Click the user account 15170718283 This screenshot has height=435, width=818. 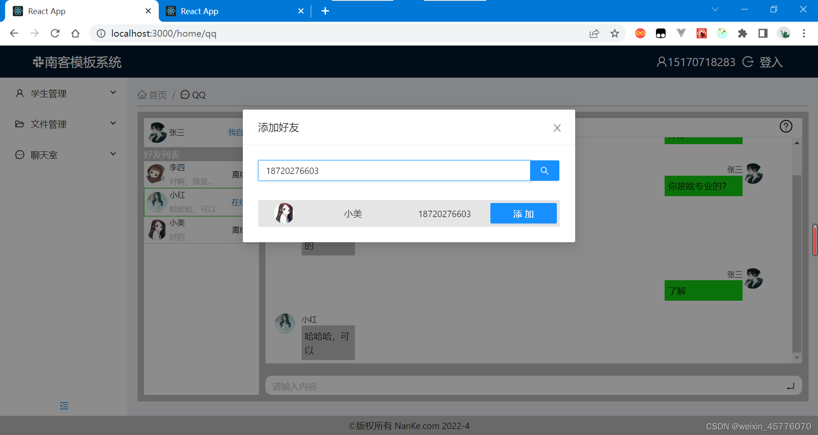[x=696, y=62]
